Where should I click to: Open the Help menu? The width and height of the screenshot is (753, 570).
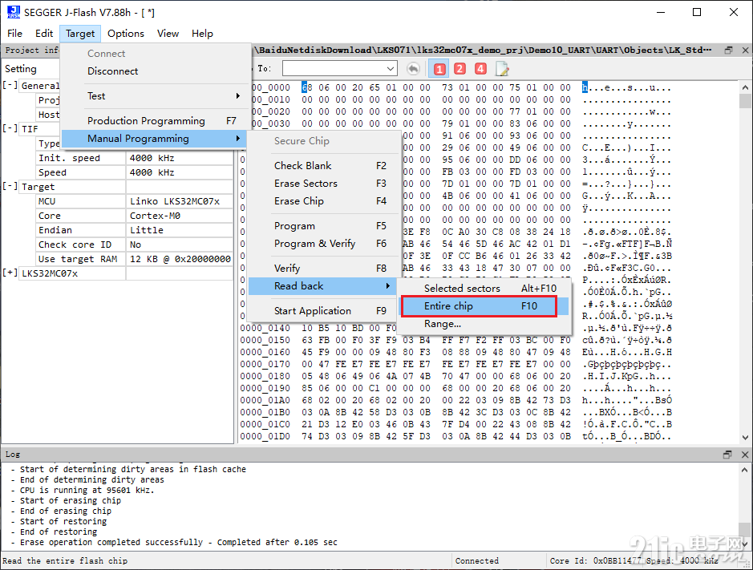tap(202, 33)
